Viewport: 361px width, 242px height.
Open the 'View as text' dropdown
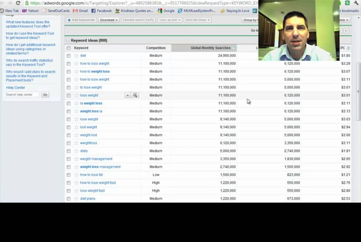pos(170,20)
